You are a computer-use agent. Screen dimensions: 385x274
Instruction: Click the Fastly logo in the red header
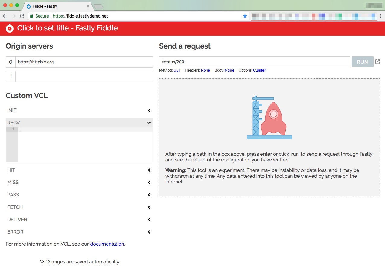click(x=9, y=28)
